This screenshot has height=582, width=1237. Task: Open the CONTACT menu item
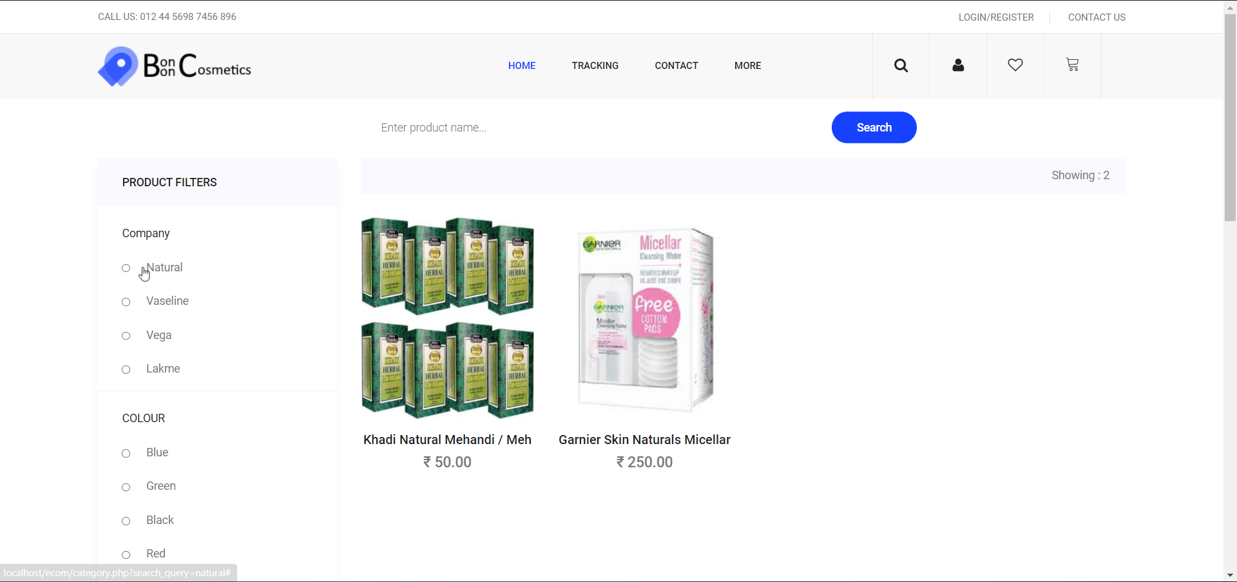click(x=676, y=66)
